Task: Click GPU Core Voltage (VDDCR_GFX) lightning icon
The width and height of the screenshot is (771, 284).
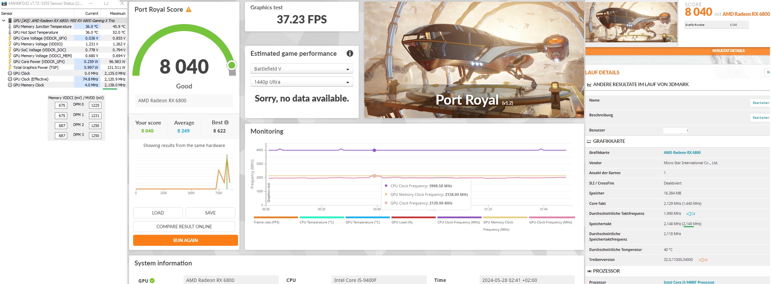Action: [x=10, y=38]
